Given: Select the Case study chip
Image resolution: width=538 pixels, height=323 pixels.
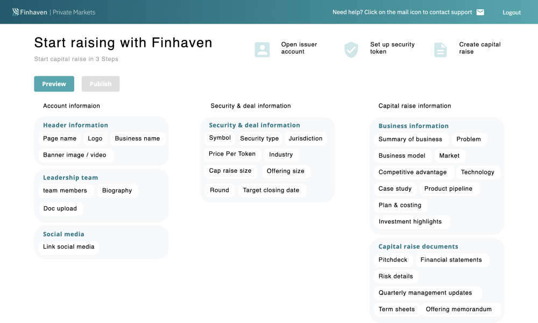Looking at the screenshot, I should coord(395,189).
